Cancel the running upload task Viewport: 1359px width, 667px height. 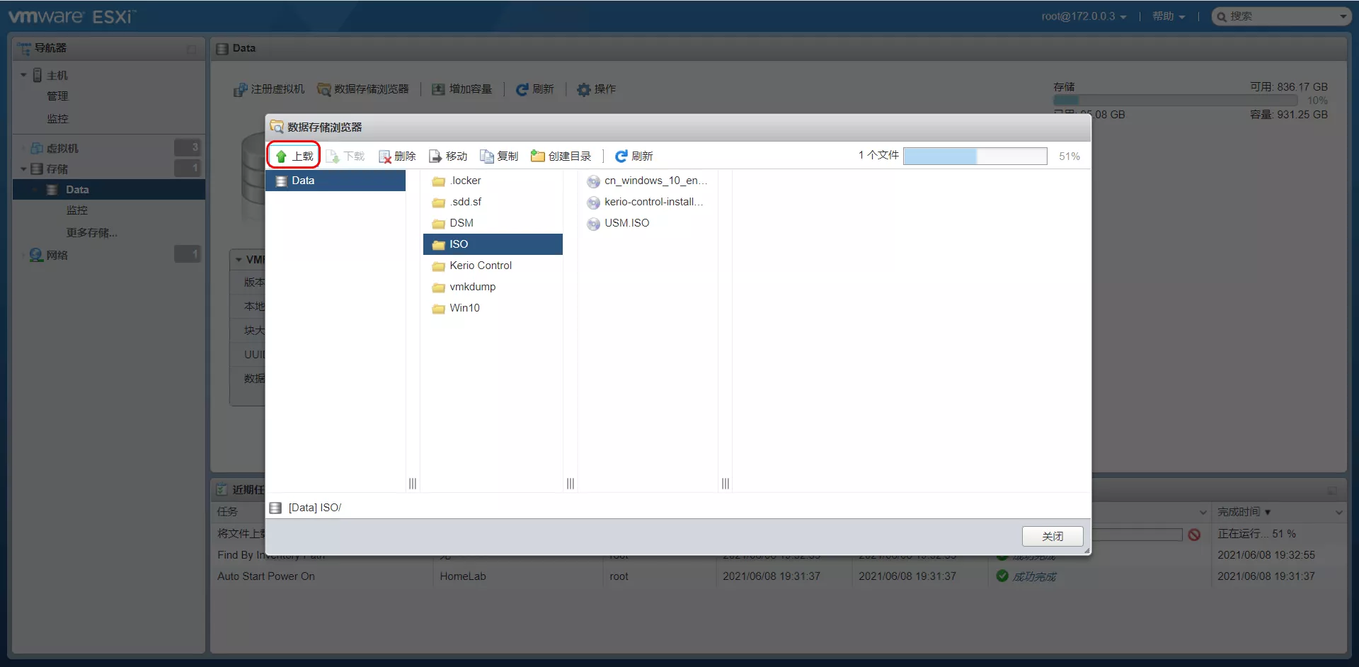1194,535
